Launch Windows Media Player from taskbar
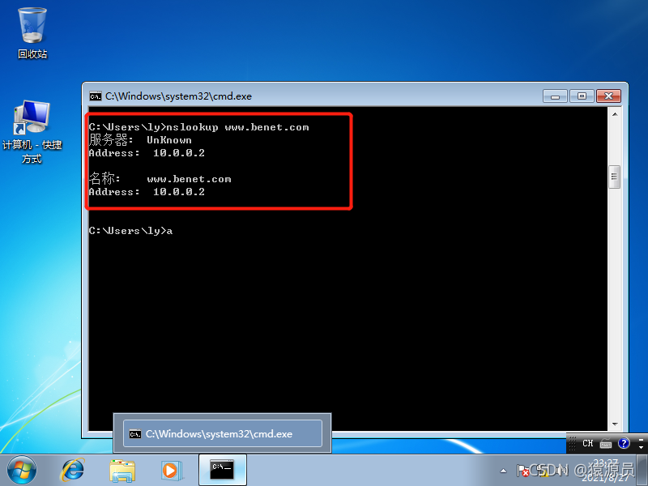Screen dimensions: 648x486 tap(171, 471)
